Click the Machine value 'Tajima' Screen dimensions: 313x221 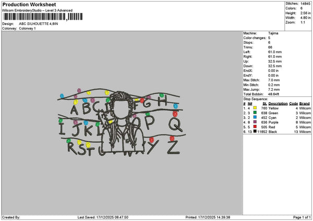273,33
